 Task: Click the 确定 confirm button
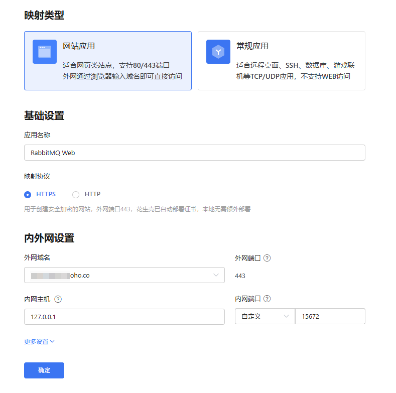(44, 370)
